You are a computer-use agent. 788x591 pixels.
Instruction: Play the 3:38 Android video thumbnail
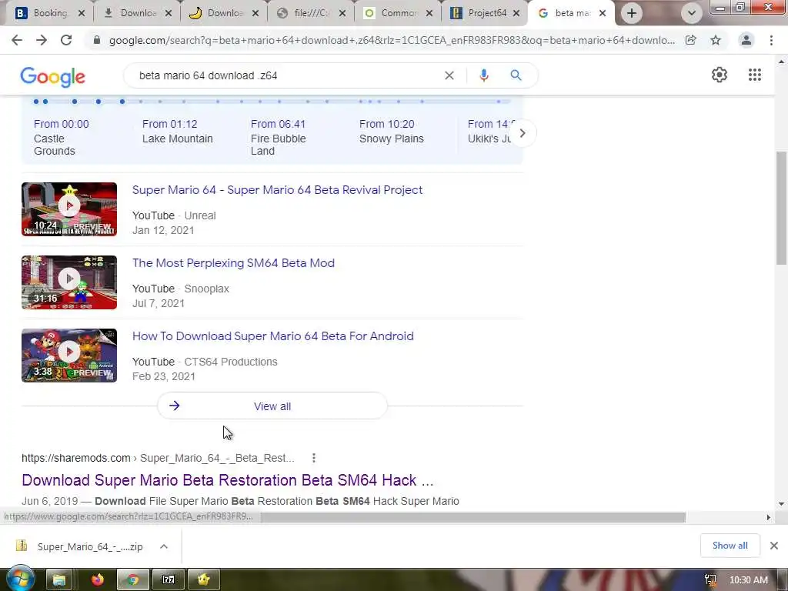[69, 356]
